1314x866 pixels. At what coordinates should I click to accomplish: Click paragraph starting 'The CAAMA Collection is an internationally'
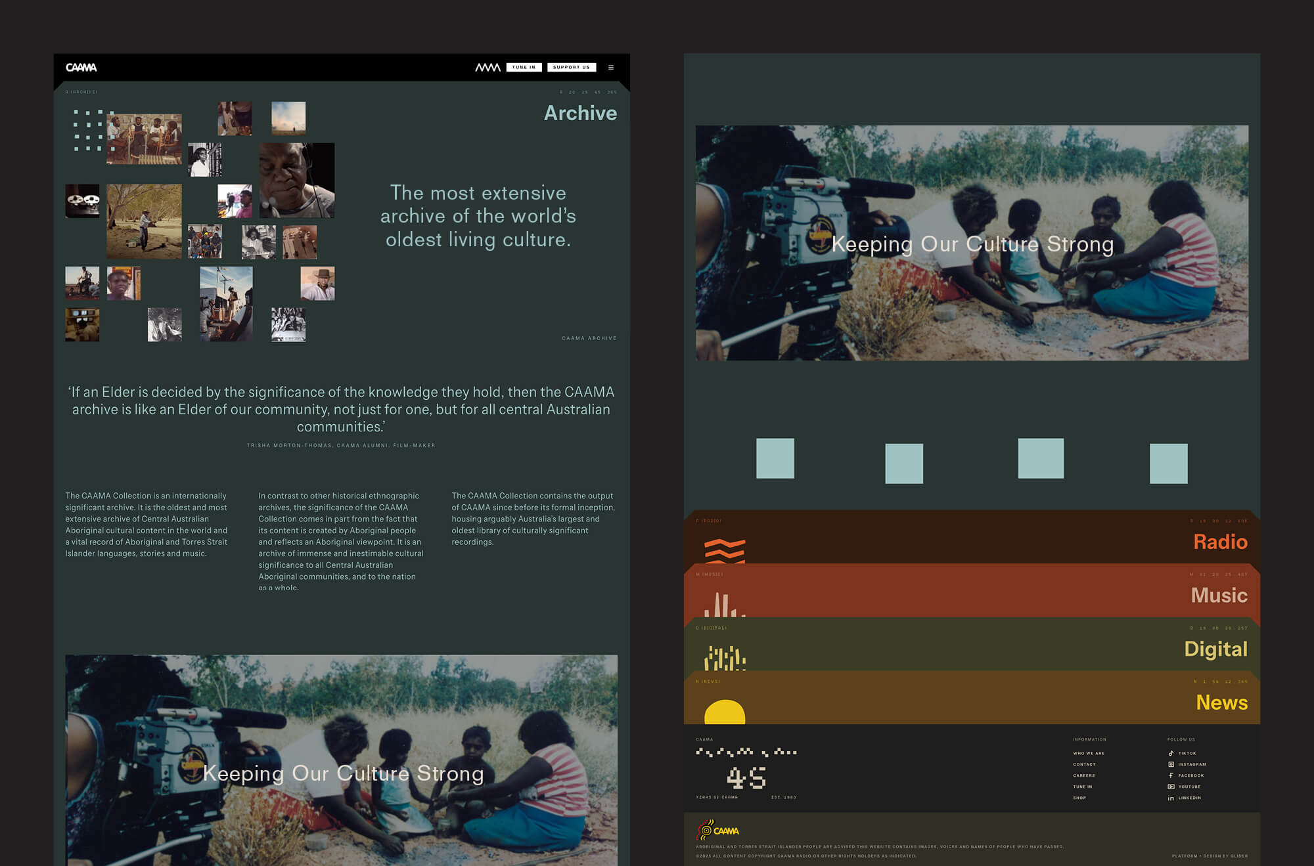(147, 525)
